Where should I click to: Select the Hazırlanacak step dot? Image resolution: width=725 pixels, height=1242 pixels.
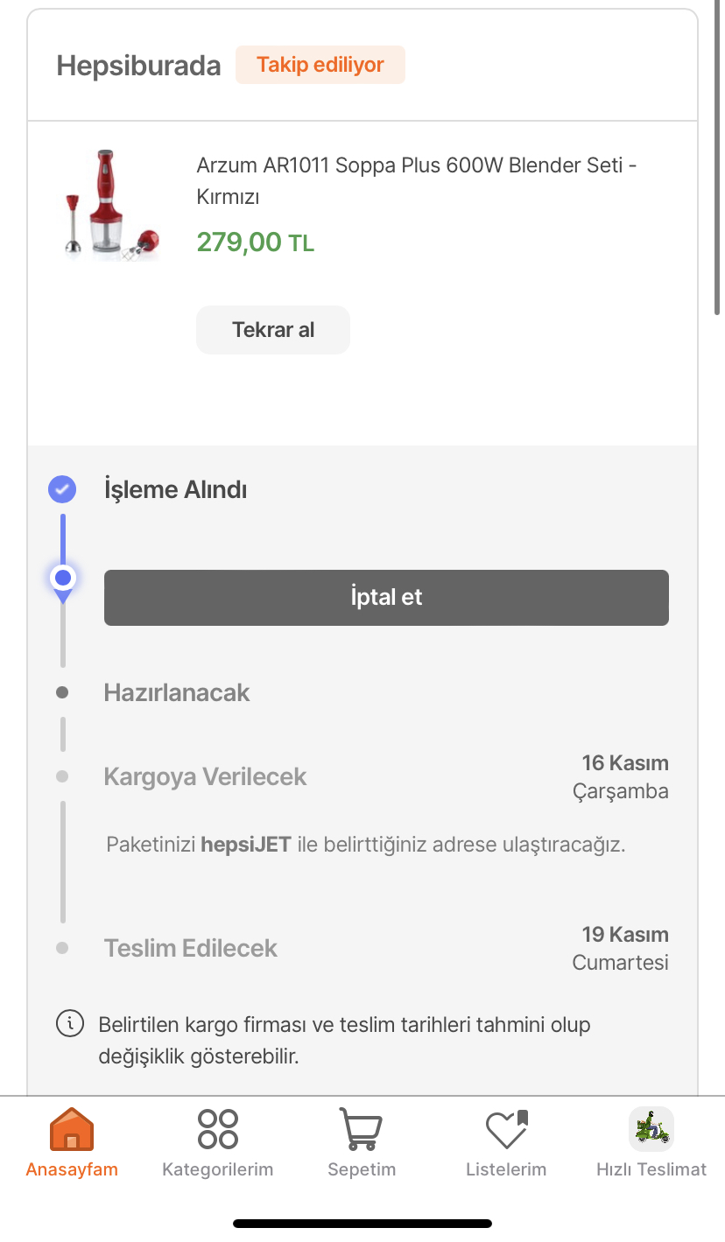(62, 692)
